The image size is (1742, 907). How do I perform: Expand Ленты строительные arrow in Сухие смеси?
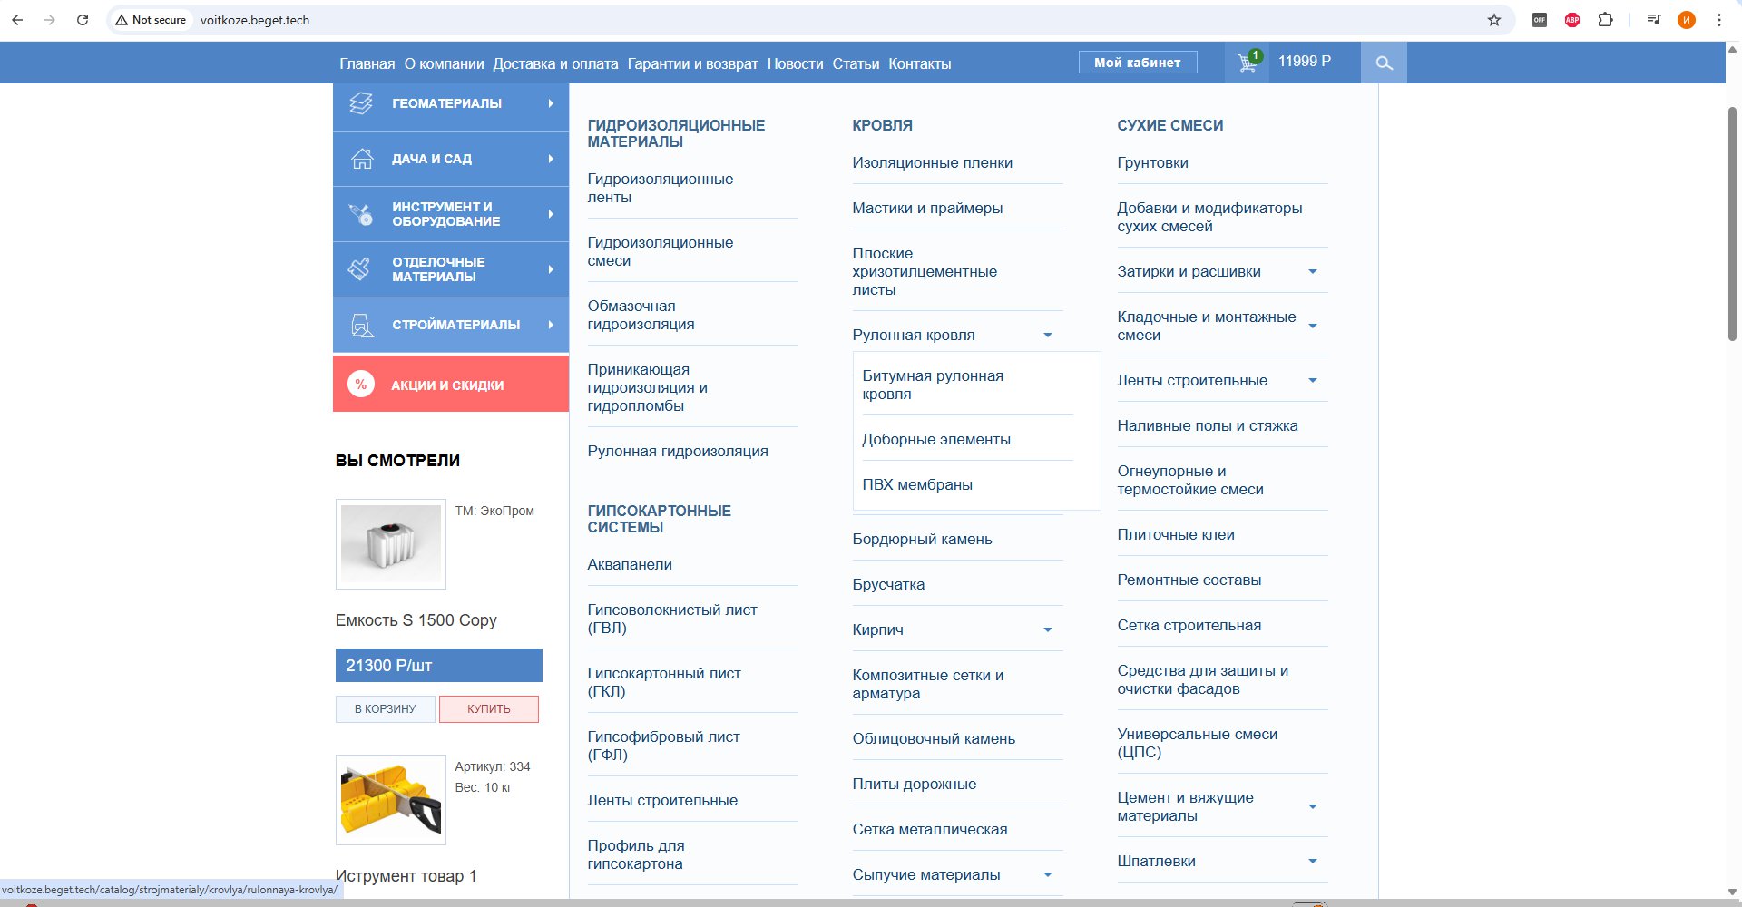tap(1313, 381)
